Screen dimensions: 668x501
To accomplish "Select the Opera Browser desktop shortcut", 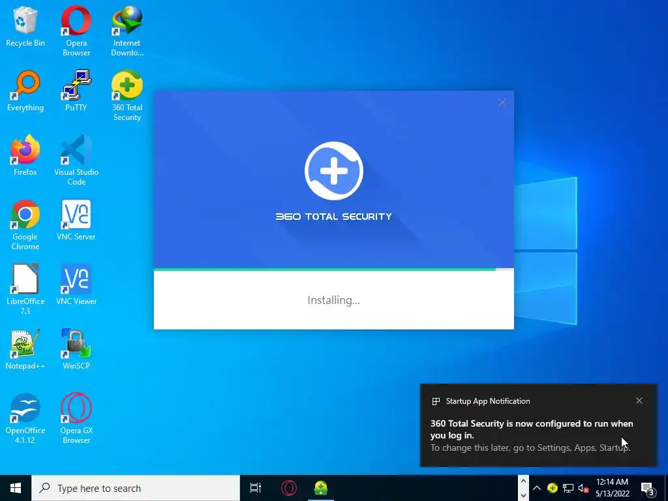I will (76, 31).
